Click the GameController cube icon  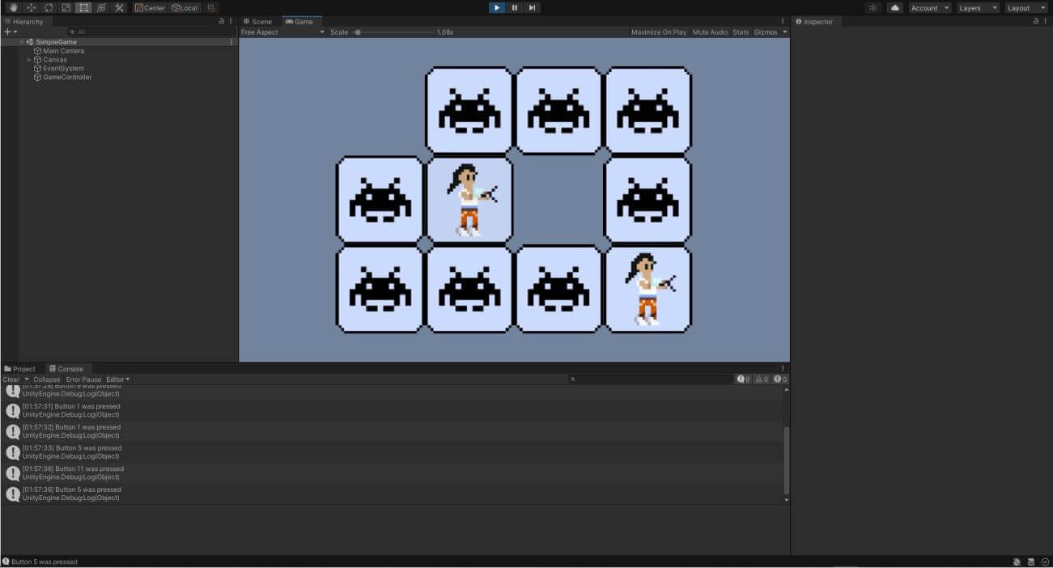[37, 77]
